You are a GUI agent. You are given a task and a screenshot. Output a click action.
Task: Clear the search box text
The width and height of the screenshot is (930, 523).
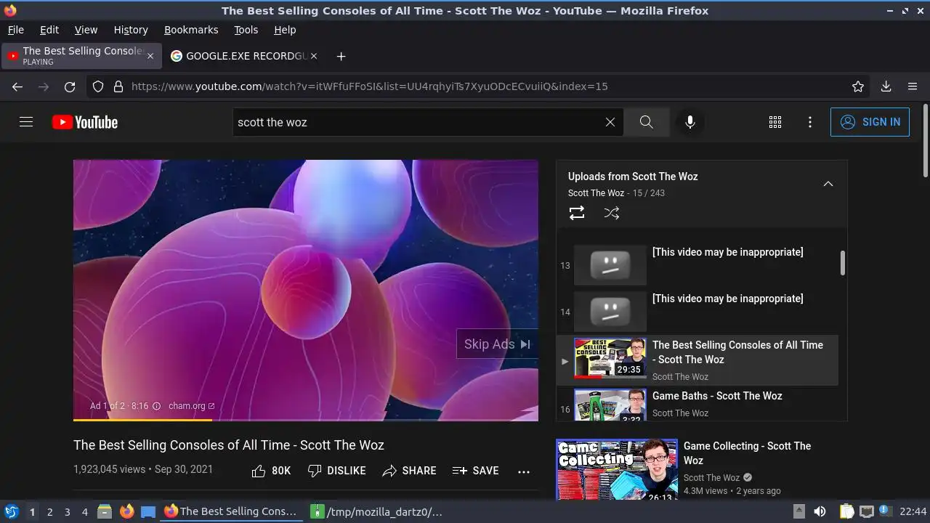[610, 122]
